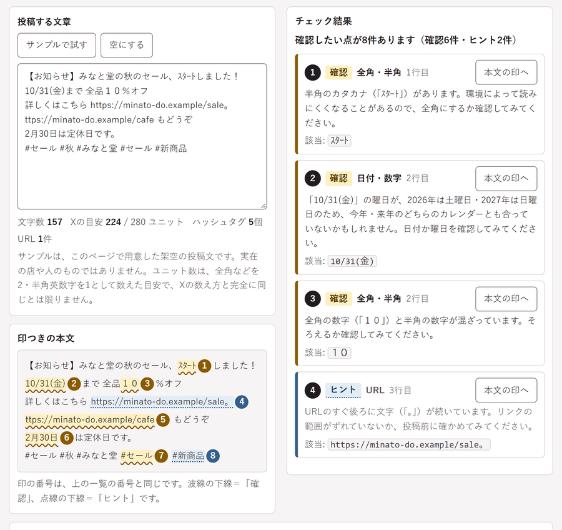Click 該当 chip １０ in result 3
Viewport: 562px width, 530px height.
340,352
